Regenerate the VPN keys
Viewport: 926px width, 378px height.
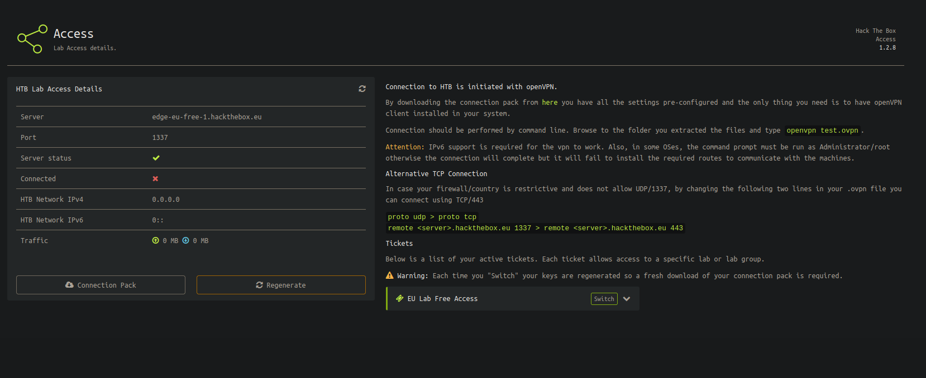[281, 285]
